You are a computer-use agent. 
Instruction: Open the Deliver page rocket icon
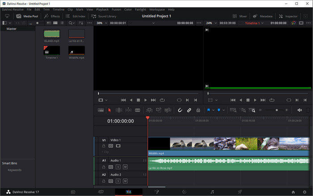coord(240,192)
